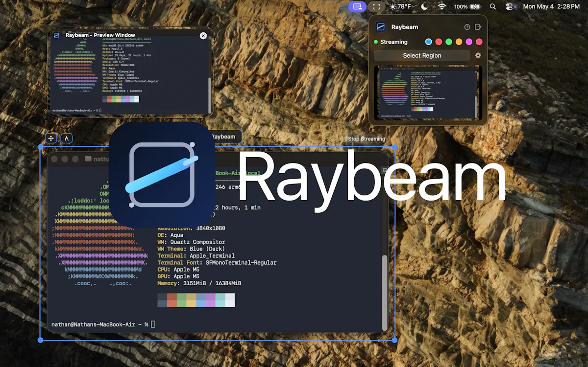Open the Raybeam menu bar icon
The height and width of the screenshot is (367, 588).
[357, 7]
